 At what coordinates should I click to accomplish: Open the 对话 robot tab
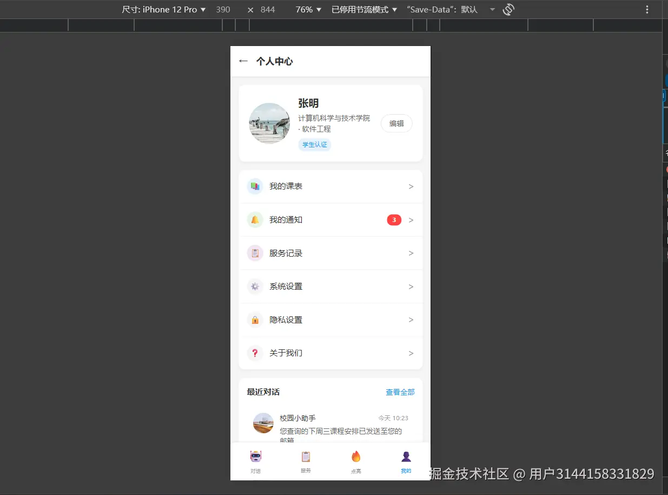256,462
